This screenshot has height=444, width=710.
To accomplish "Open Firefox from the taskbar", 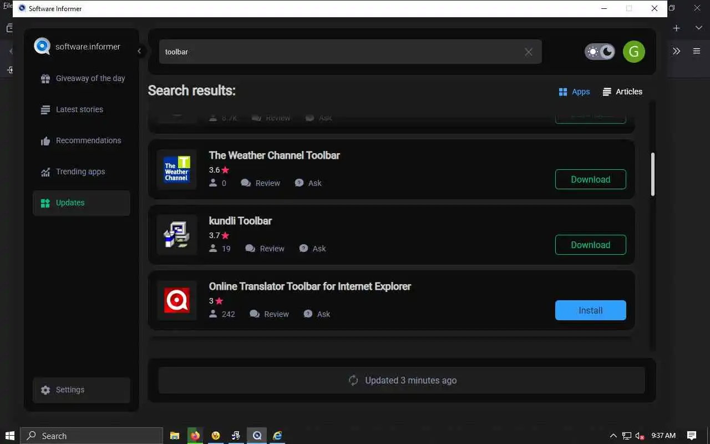I will pyautogui.click(x=195, y=436).
